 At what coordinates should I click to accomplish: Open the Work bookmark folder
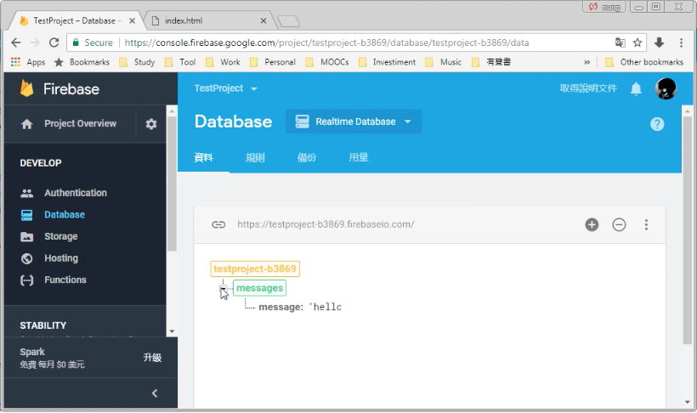pyautogui.click(x=223, y=62)
